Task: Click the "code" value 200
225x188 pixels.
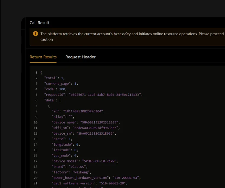Action: click(63, 89)
